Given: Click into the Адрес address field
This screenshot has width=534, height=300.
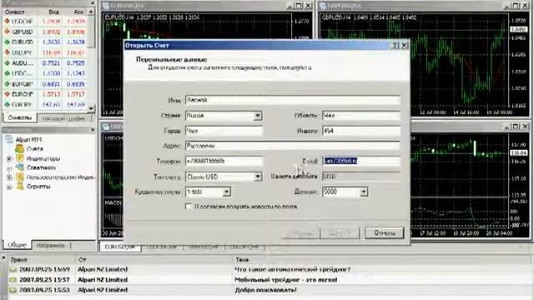Looking at the screenshot, I should coord(293,146).
